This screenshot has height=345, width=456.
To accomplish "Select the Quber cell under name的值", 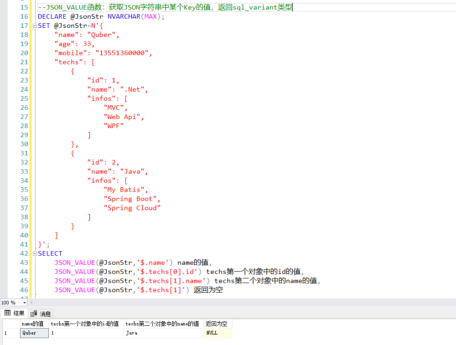I will click(29, 333).
